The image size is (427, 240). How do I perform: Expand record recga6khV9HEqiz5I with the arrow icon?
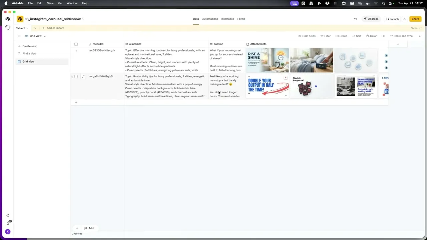pos(83,76)
